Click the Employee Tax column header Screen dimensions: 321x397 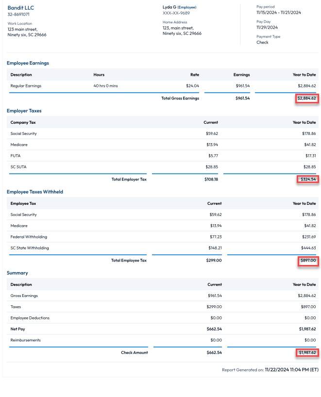pyautogui.click(x=23, y=203)
